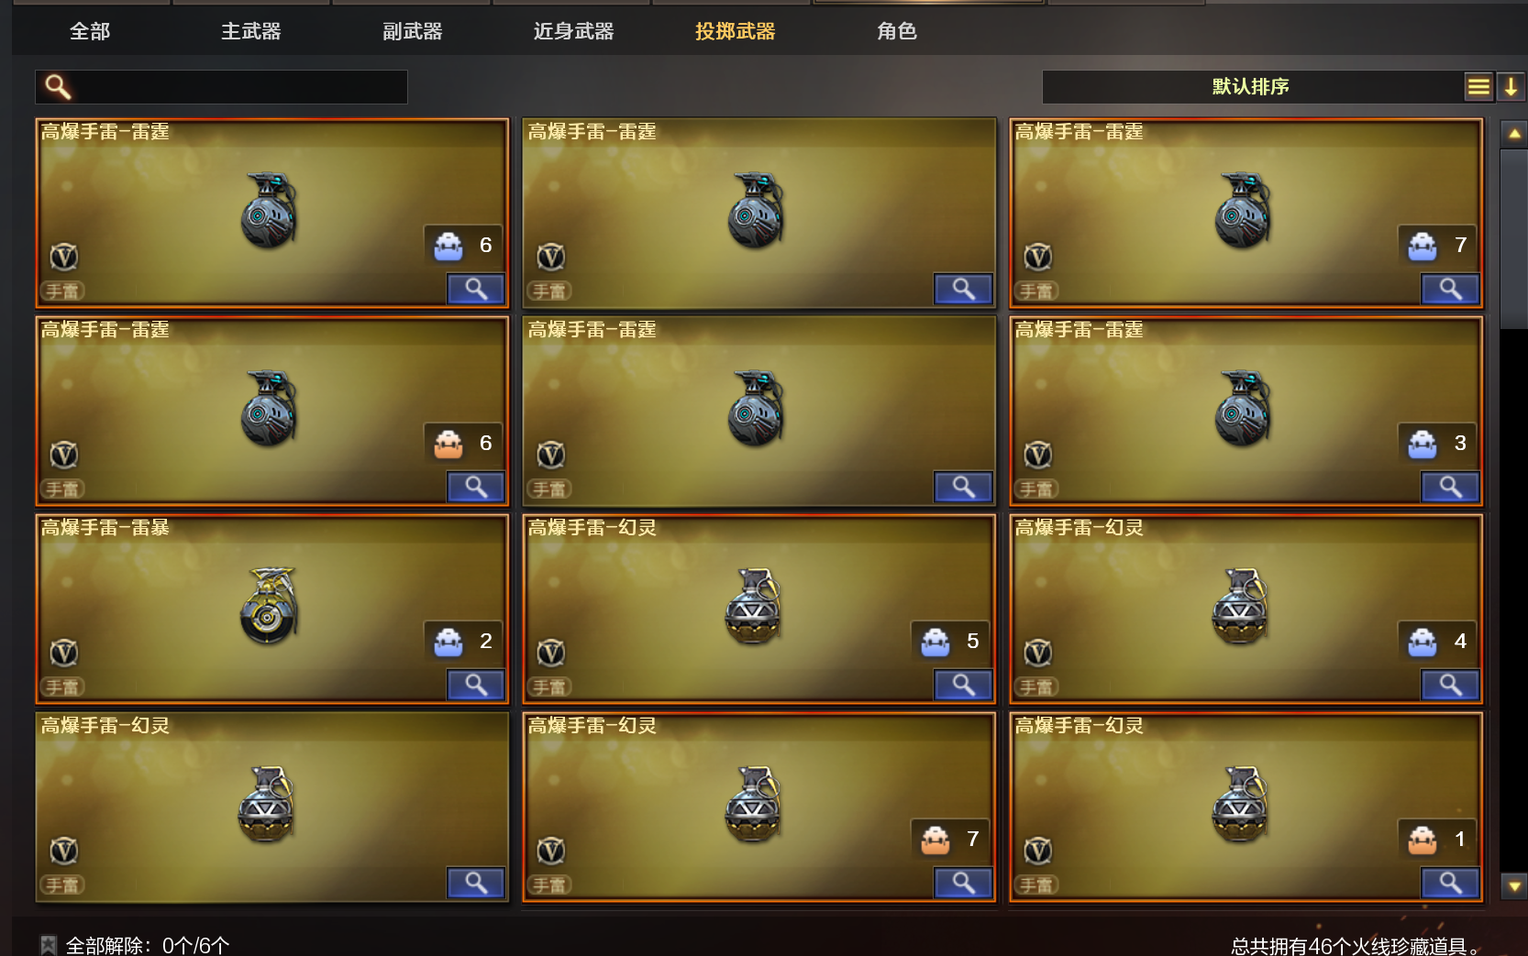Viewport: 1528px width, 956px height.
Task: Switch to the 主武器 tab
Action: (250, 31)
